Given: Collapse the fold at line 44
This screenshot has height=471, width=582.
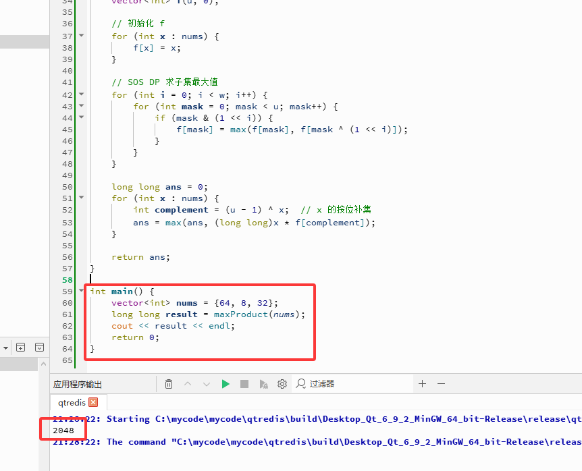Looking at the screenshot, I should (x=81, y=117).
